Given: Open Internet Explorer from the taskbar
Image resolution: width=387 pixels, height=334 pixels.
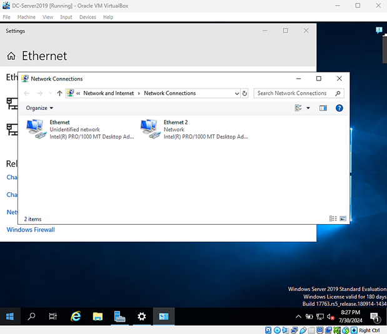Looking at the screenshot, I should tap(76, 317).
